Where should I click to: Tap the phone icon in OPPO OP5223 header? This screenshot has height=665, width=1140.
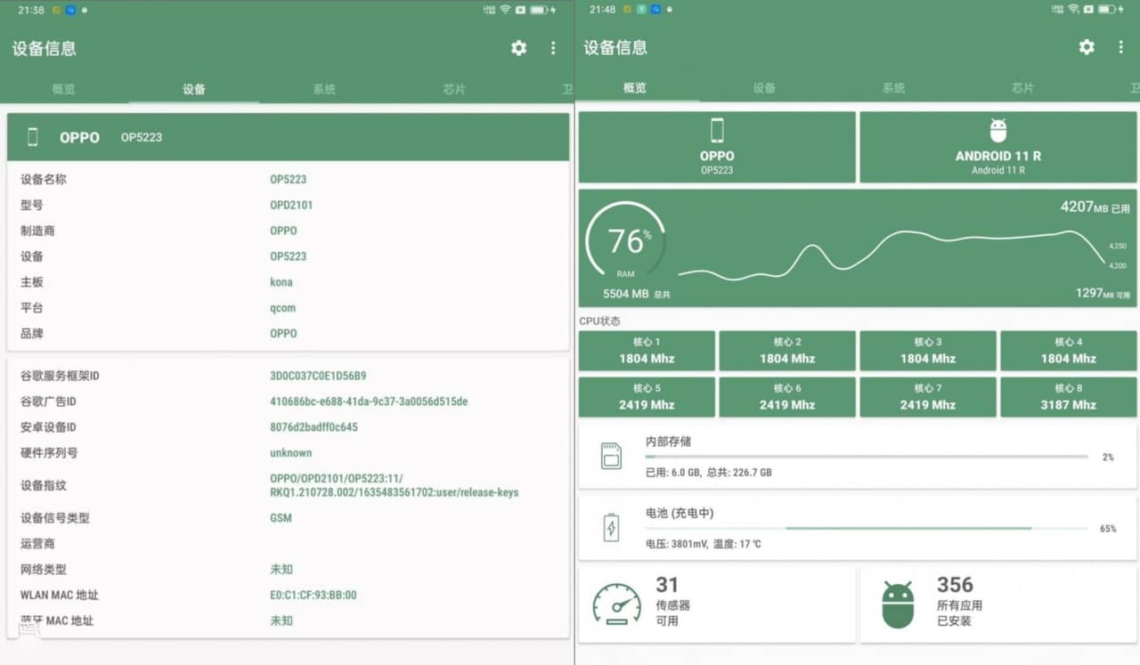pos(33,137)
